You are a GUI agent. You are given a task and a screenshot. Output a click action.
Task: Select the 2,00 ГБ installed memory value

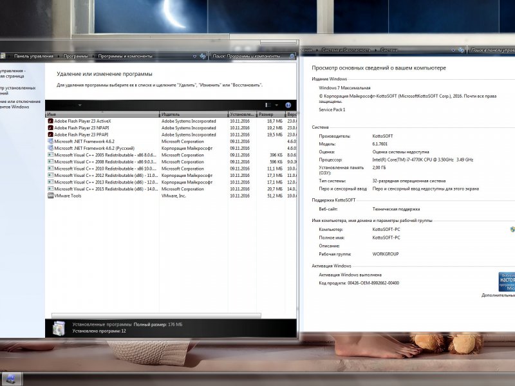379,168
